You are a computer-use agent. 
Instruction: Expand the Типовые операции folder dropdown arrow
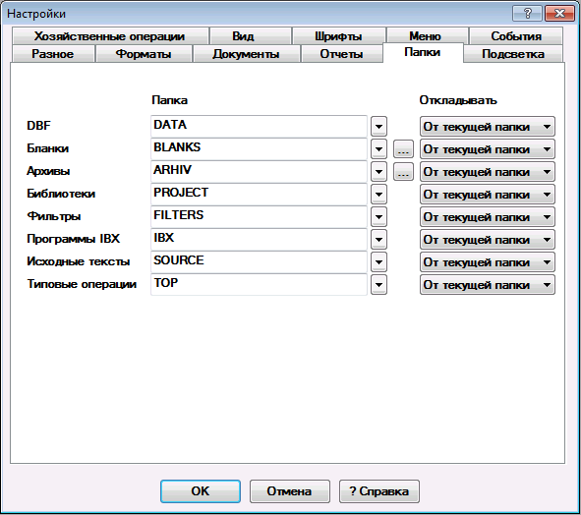(378, 285)
